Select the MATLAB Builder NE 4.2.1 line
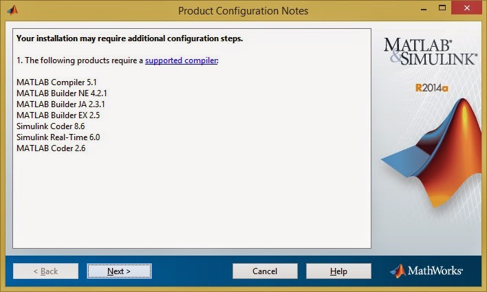The height and width of the screenshot is (292, 487). pos(61,93)
